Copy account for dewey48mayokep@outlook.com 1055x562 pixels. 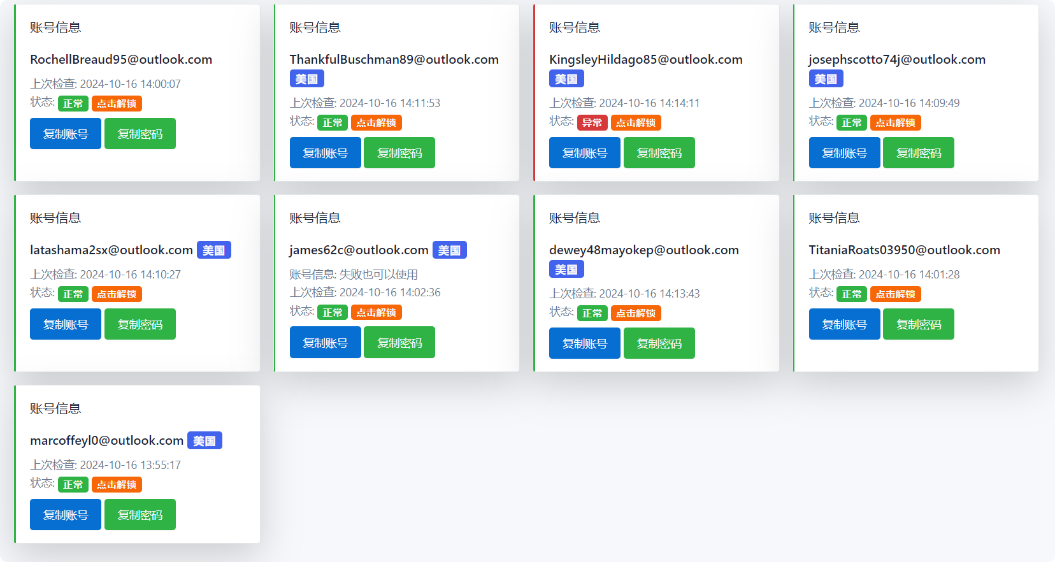coord(585,343)
